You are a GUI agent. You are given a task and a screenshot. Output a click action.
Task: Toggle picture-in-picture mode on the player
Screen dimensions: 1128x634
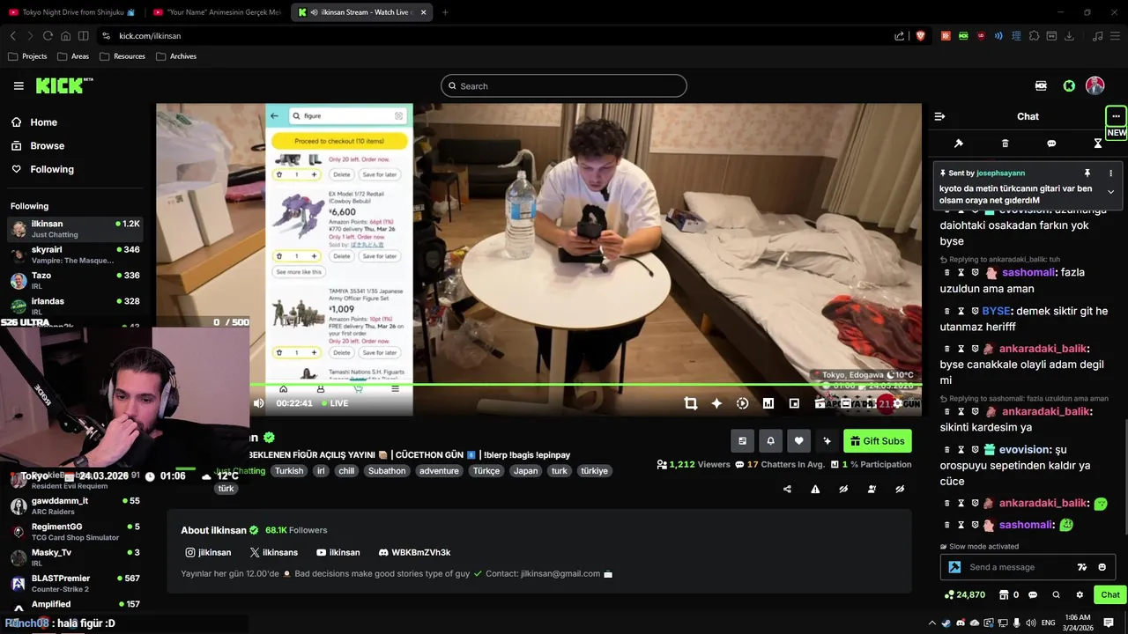(x=794, y=403)
